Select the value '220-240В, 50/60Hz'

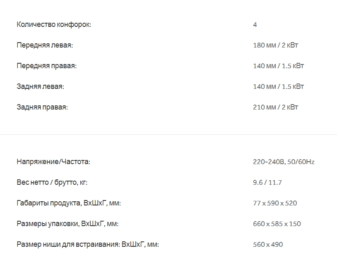point(284,162)
